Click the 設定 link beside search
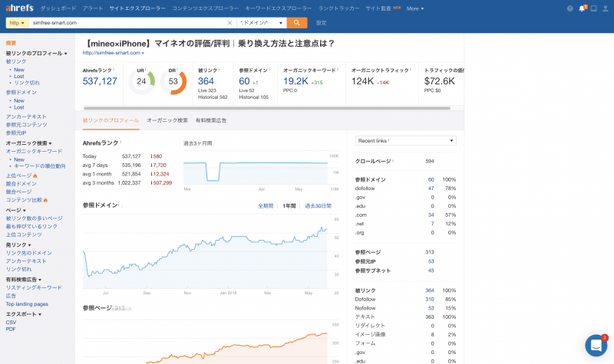The width and height of the screenshot is (614, 364). point(321,23)
